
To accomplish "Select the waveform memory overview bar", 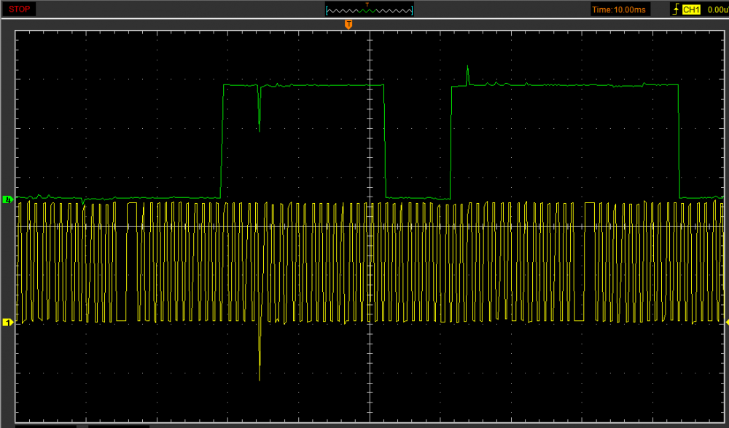I will [x=370, y=10].
